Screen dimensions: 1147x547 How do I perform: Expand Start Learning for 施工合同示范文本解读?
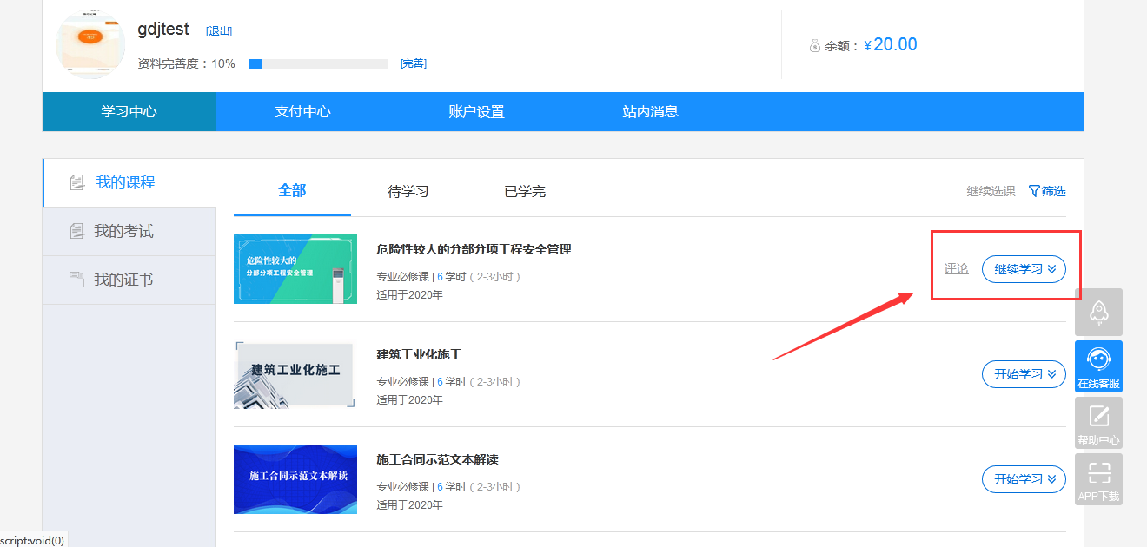[x=1024, y=479]
